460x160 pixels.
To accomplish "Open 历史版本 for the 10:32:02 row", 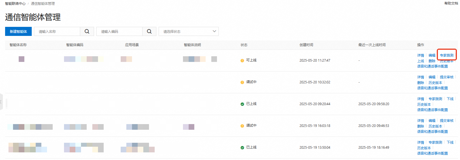I will 435,83.
